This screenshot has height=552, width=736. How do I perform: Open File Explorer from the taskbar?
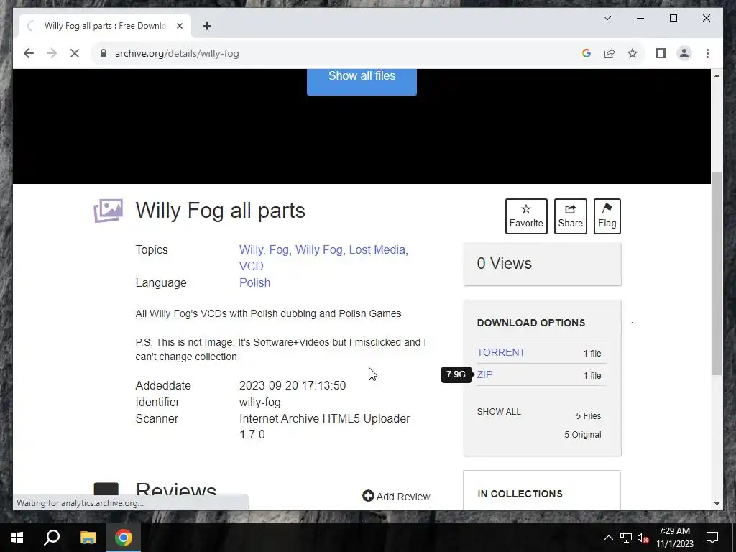(x=88, y=538)
